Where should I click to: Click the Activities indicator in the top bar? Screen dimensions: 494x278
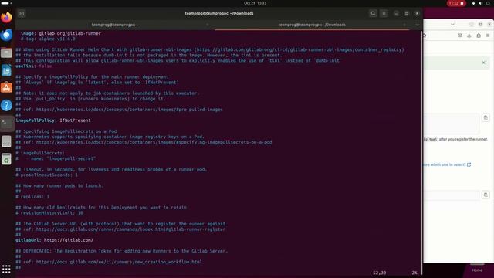(x=6, y=3)
